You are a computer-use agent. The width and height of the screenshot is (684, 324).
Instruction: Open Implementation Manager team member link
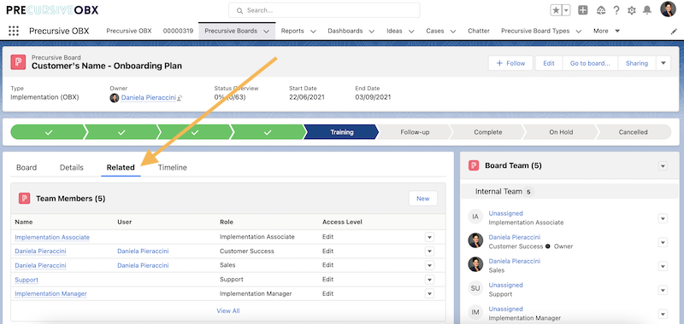50,293
